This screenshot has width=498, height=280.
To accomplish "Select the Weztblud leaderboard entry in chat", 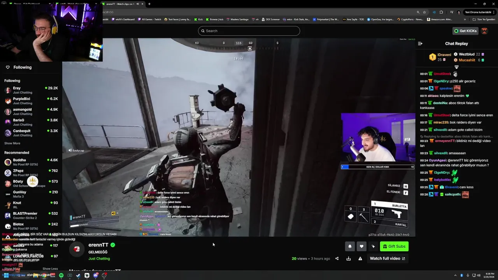I will 469,54.
